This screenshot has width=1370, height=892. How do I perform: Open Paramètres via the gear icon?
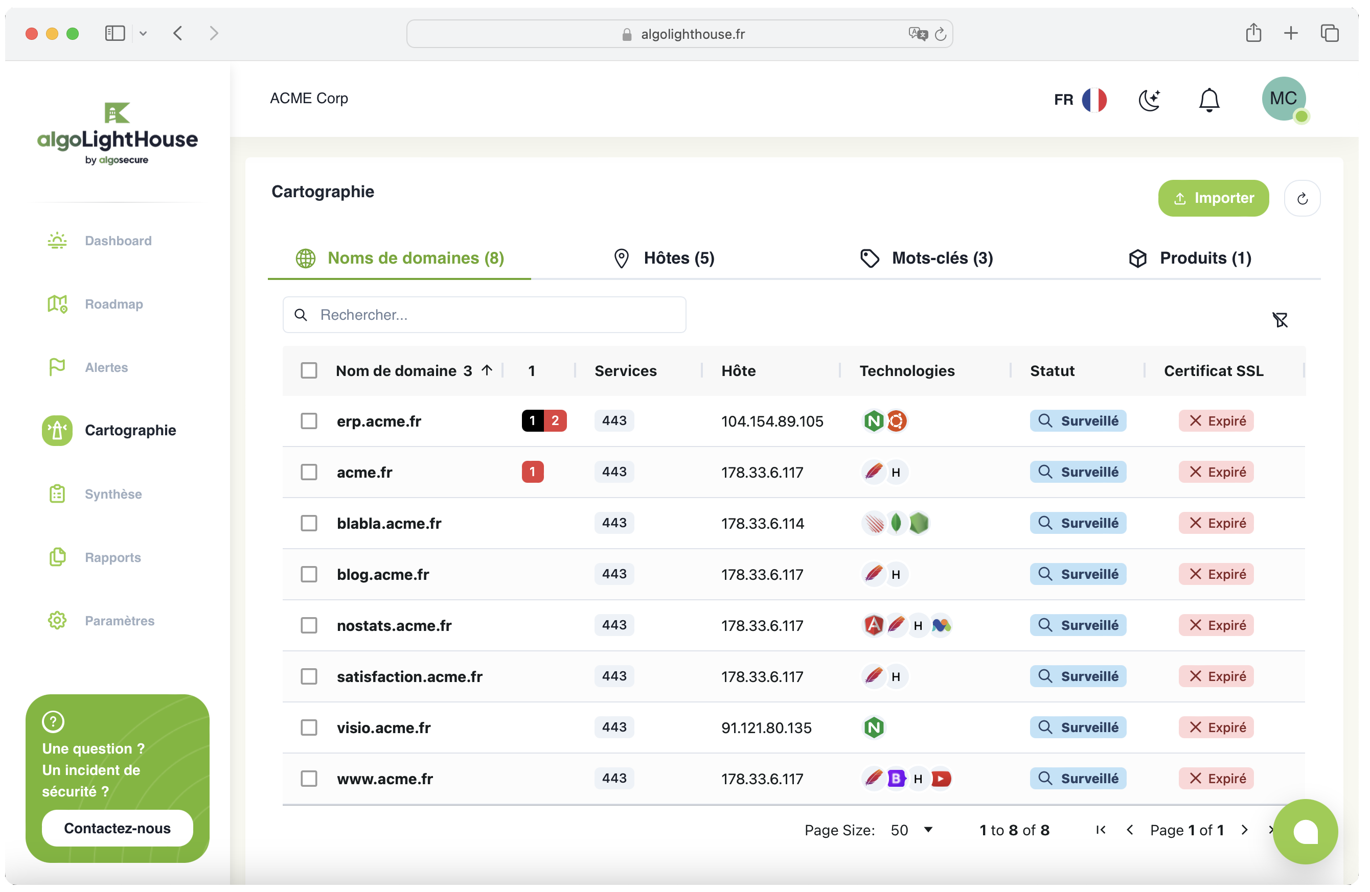point(57,621)
